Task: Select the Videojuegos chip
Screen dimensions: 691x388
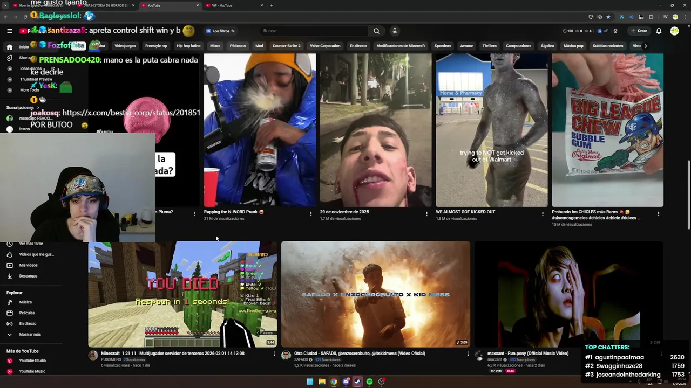Action: coord(125,46)
